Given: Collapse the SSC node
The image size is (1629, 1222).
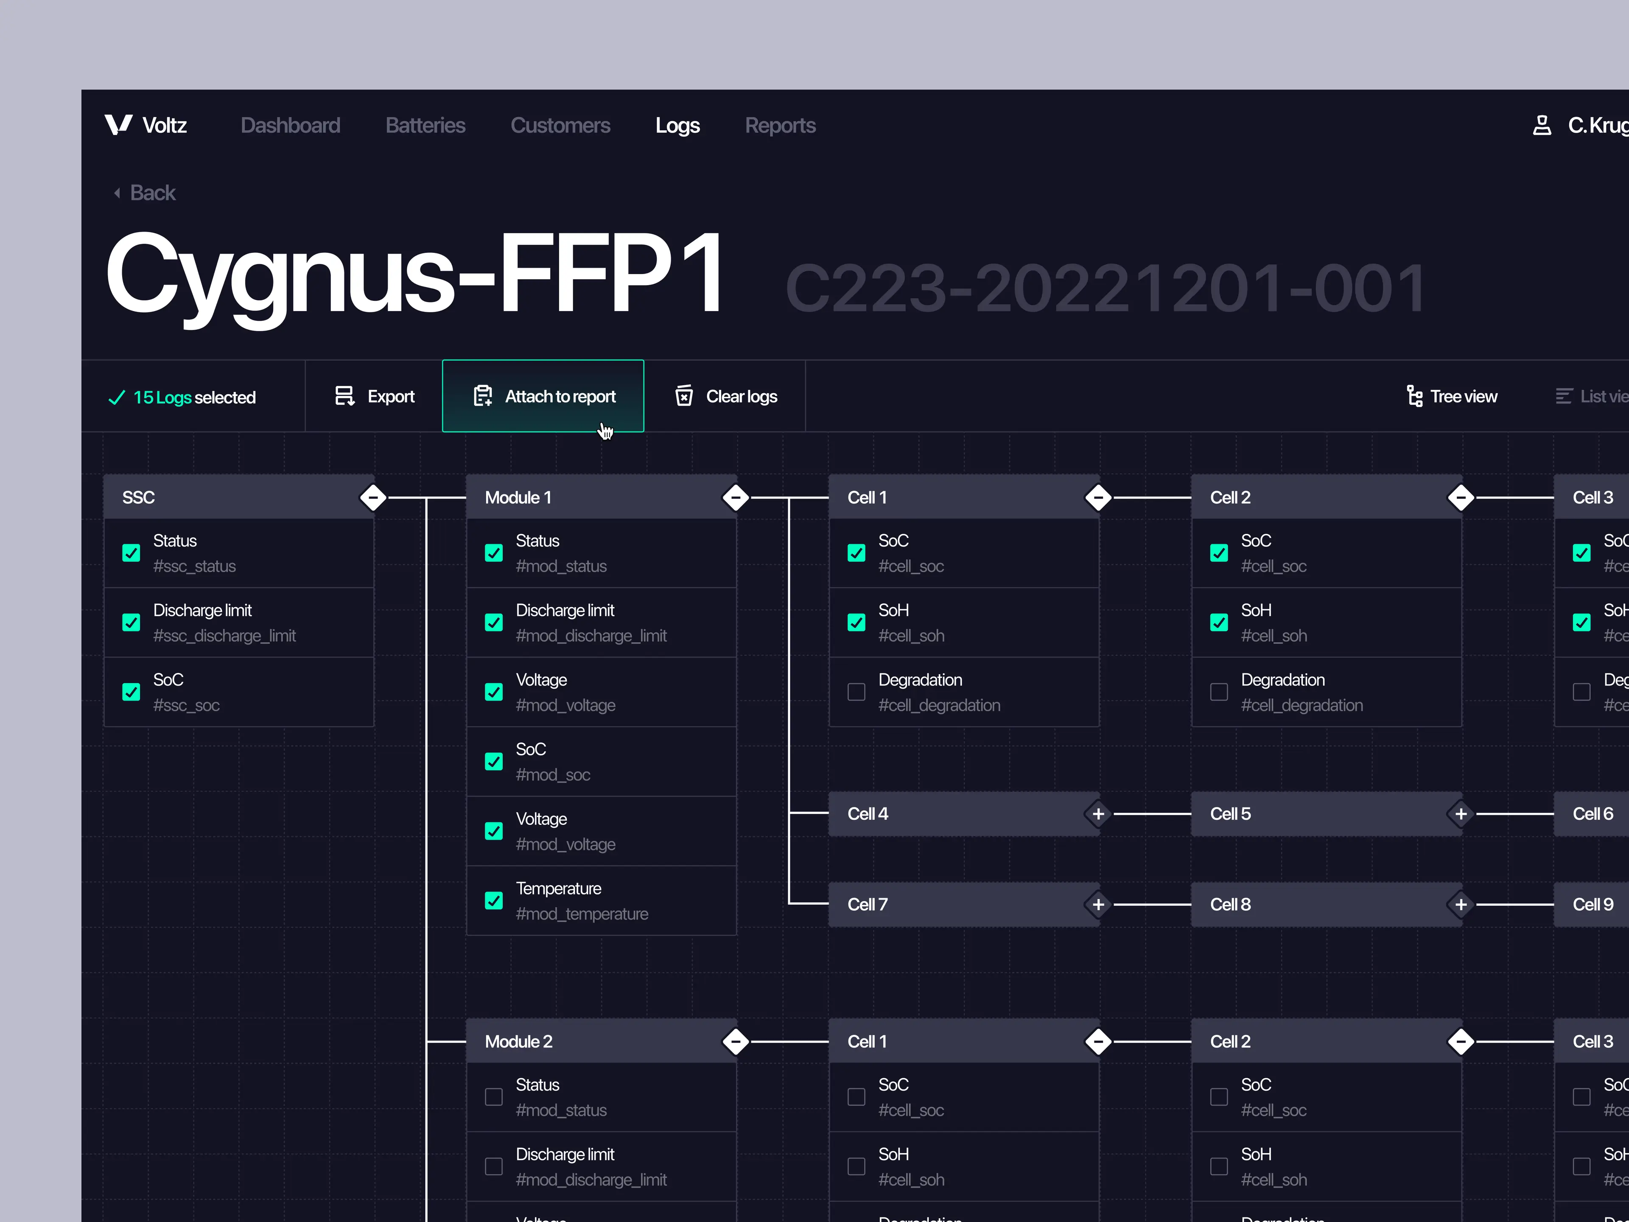Looking at the screenshot, I should [x=373, y=498].
